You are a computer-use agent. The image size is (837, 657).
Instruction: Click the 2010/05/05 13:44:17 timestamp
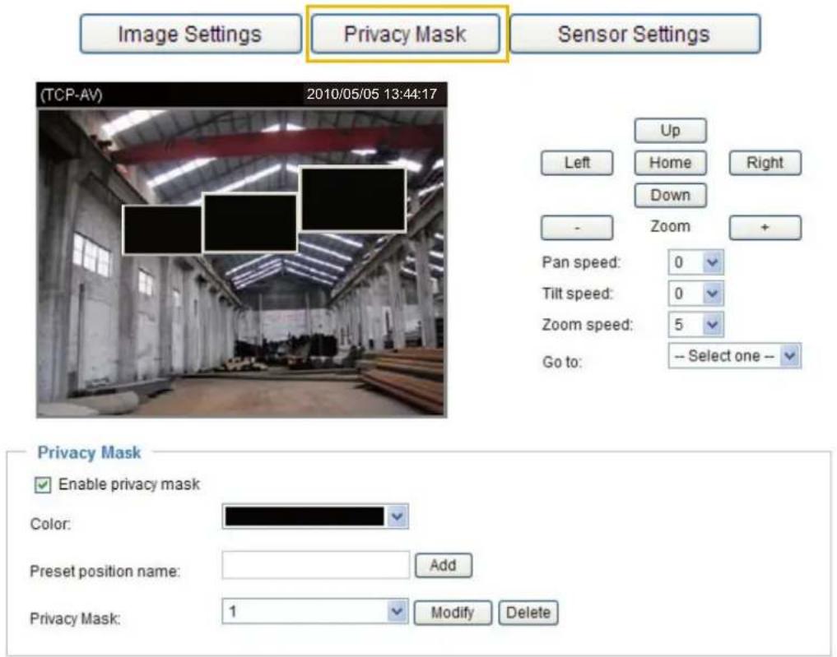(371, 95)
